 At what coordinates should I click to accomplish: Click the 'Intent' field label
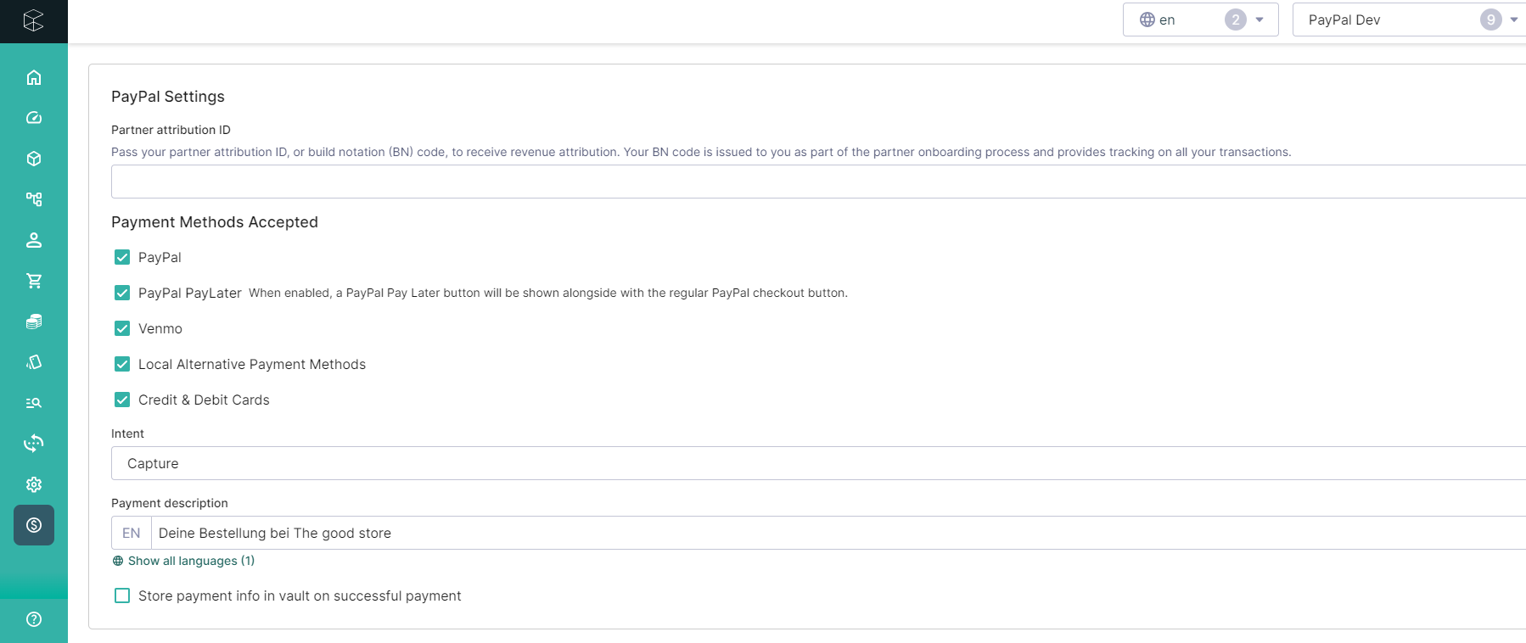coord(127,433)
